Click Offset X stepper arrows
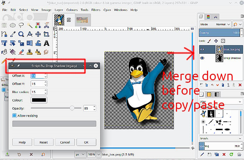244x160 pixels. tap(45, 75)
